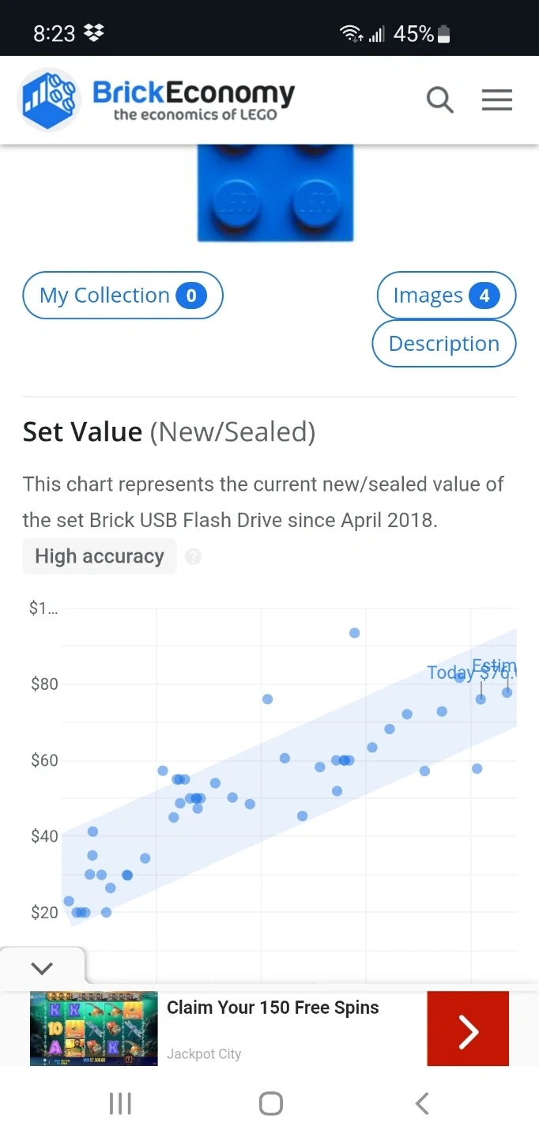Image resolution: width=539 pixels, height=1138 pixels.
Task: Tap the Jackpot City slot game thumbnail
Action: point(94,1029)
